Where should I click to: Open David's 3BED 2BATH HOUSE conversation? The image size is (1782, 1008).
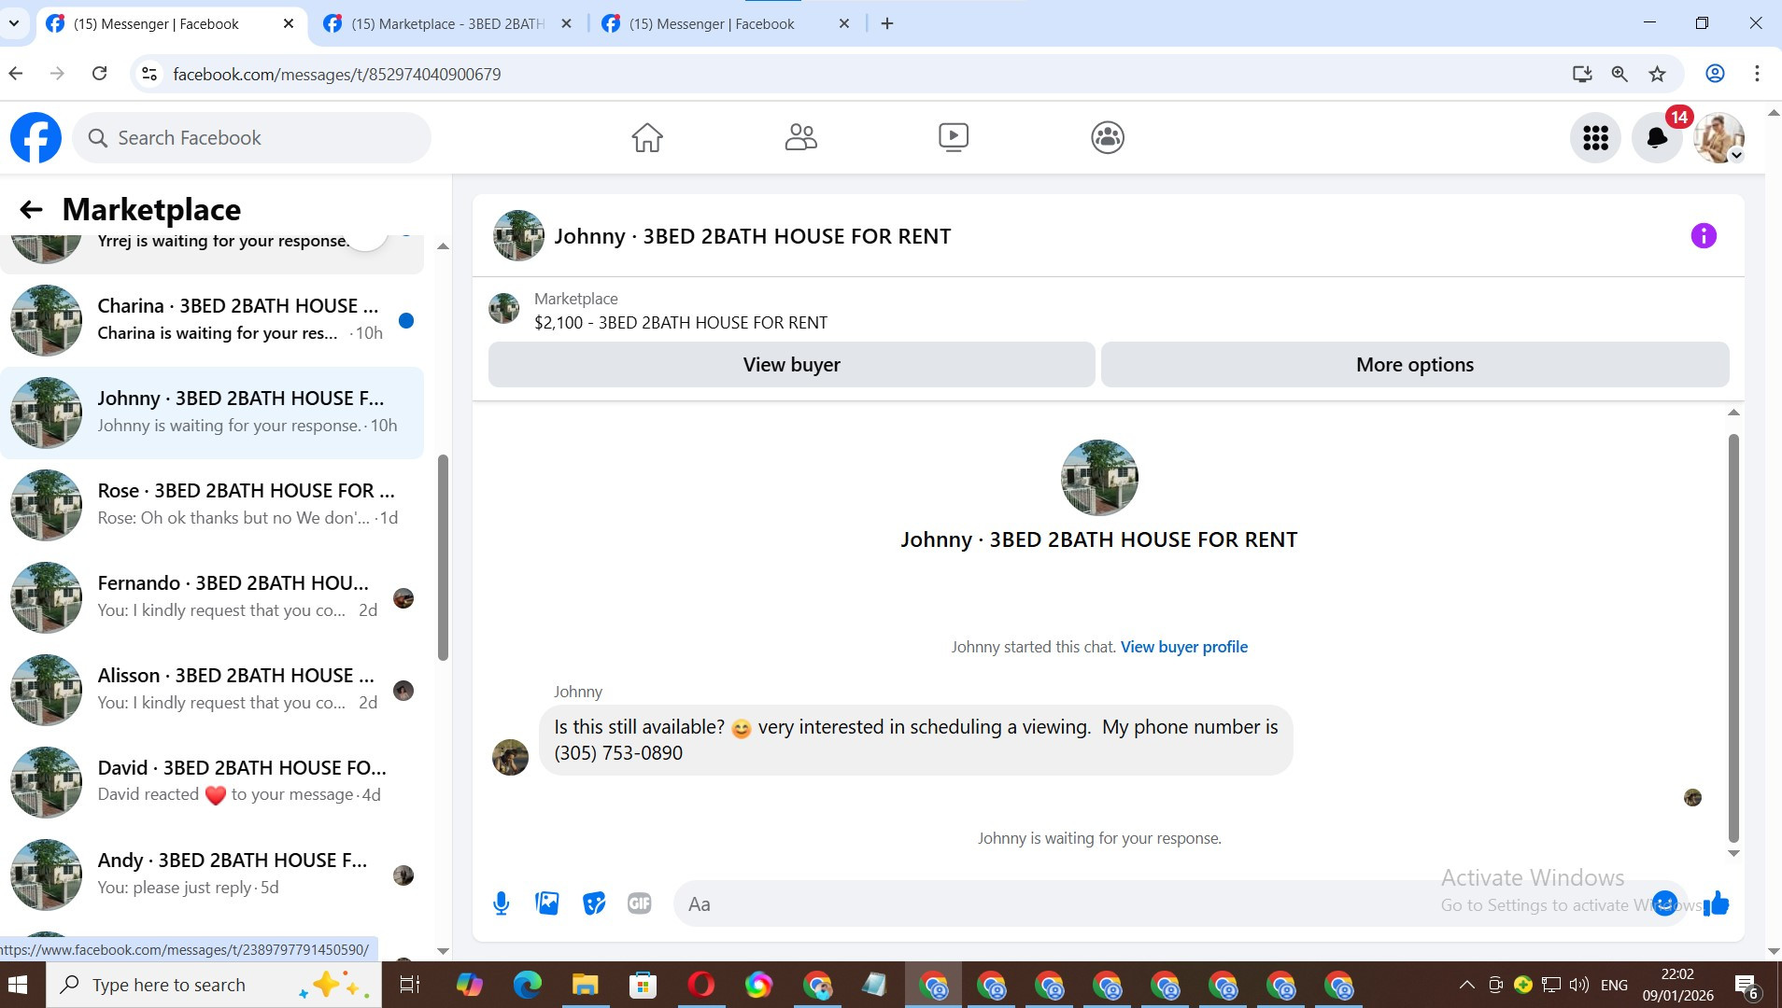click(212, 782)
